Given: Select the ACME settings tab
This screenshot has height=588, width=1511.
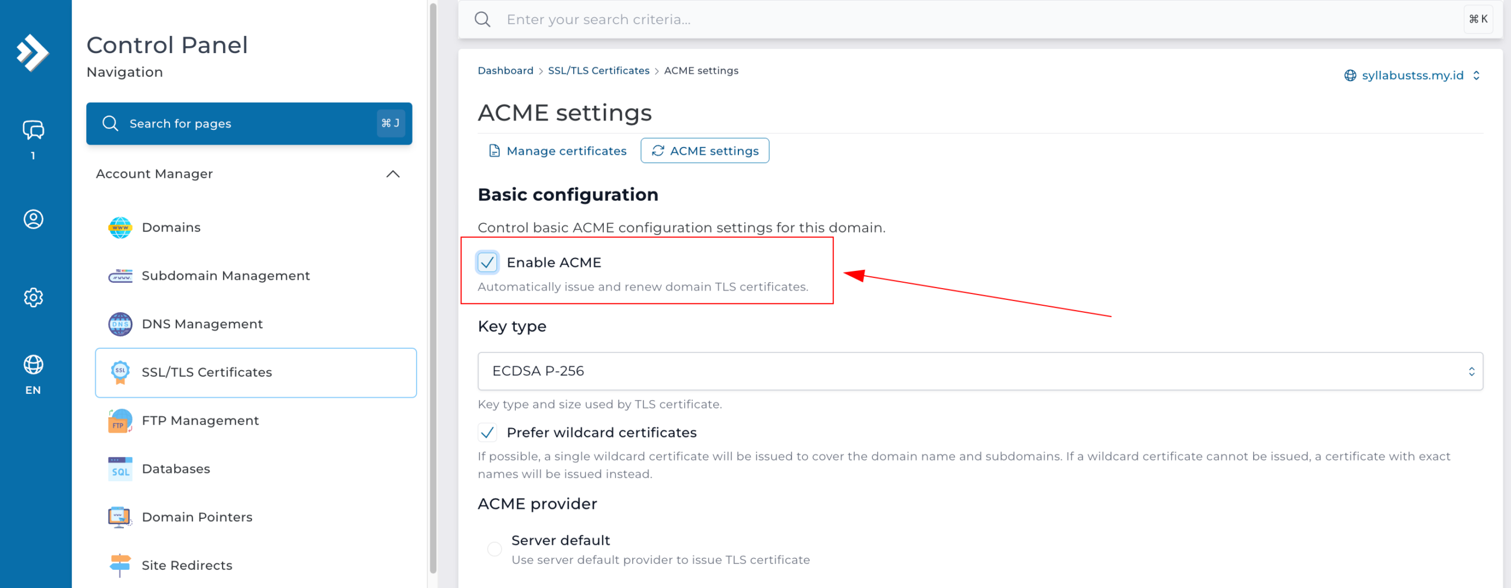Looking at the screenshot, I should [705, 151].
